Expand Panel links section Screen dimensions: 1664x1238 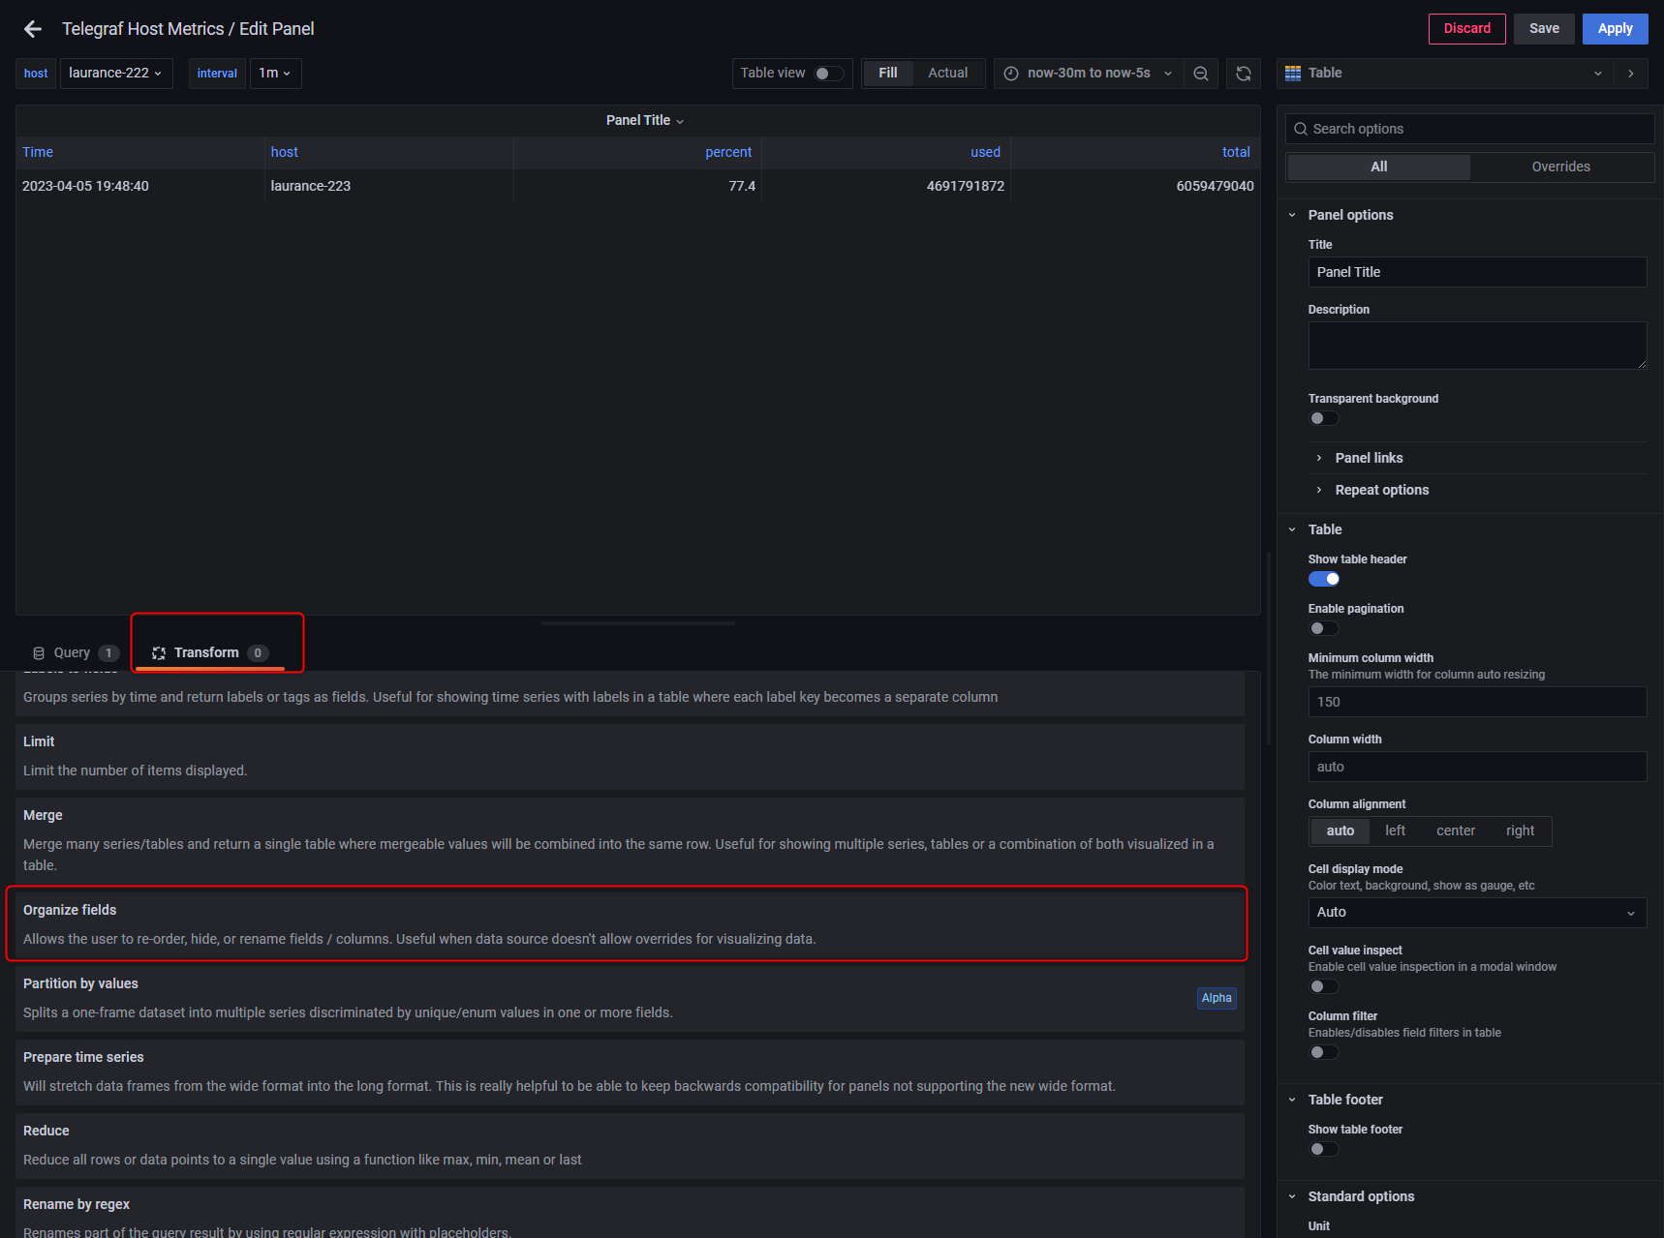pos(1369,458)
